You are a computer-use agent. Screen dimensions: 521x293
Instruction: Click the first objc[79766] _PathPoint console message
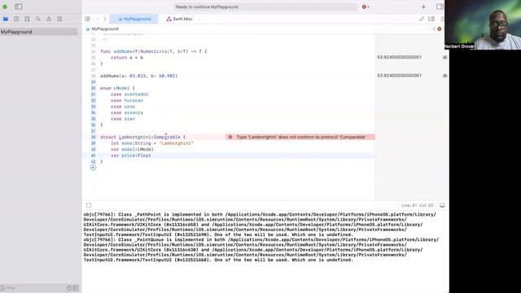coord(260,225)
